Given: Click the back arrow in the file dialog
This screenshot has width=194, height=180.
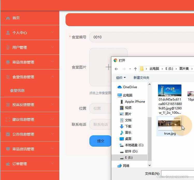Looking at the screenshot, I should (116, 69).
